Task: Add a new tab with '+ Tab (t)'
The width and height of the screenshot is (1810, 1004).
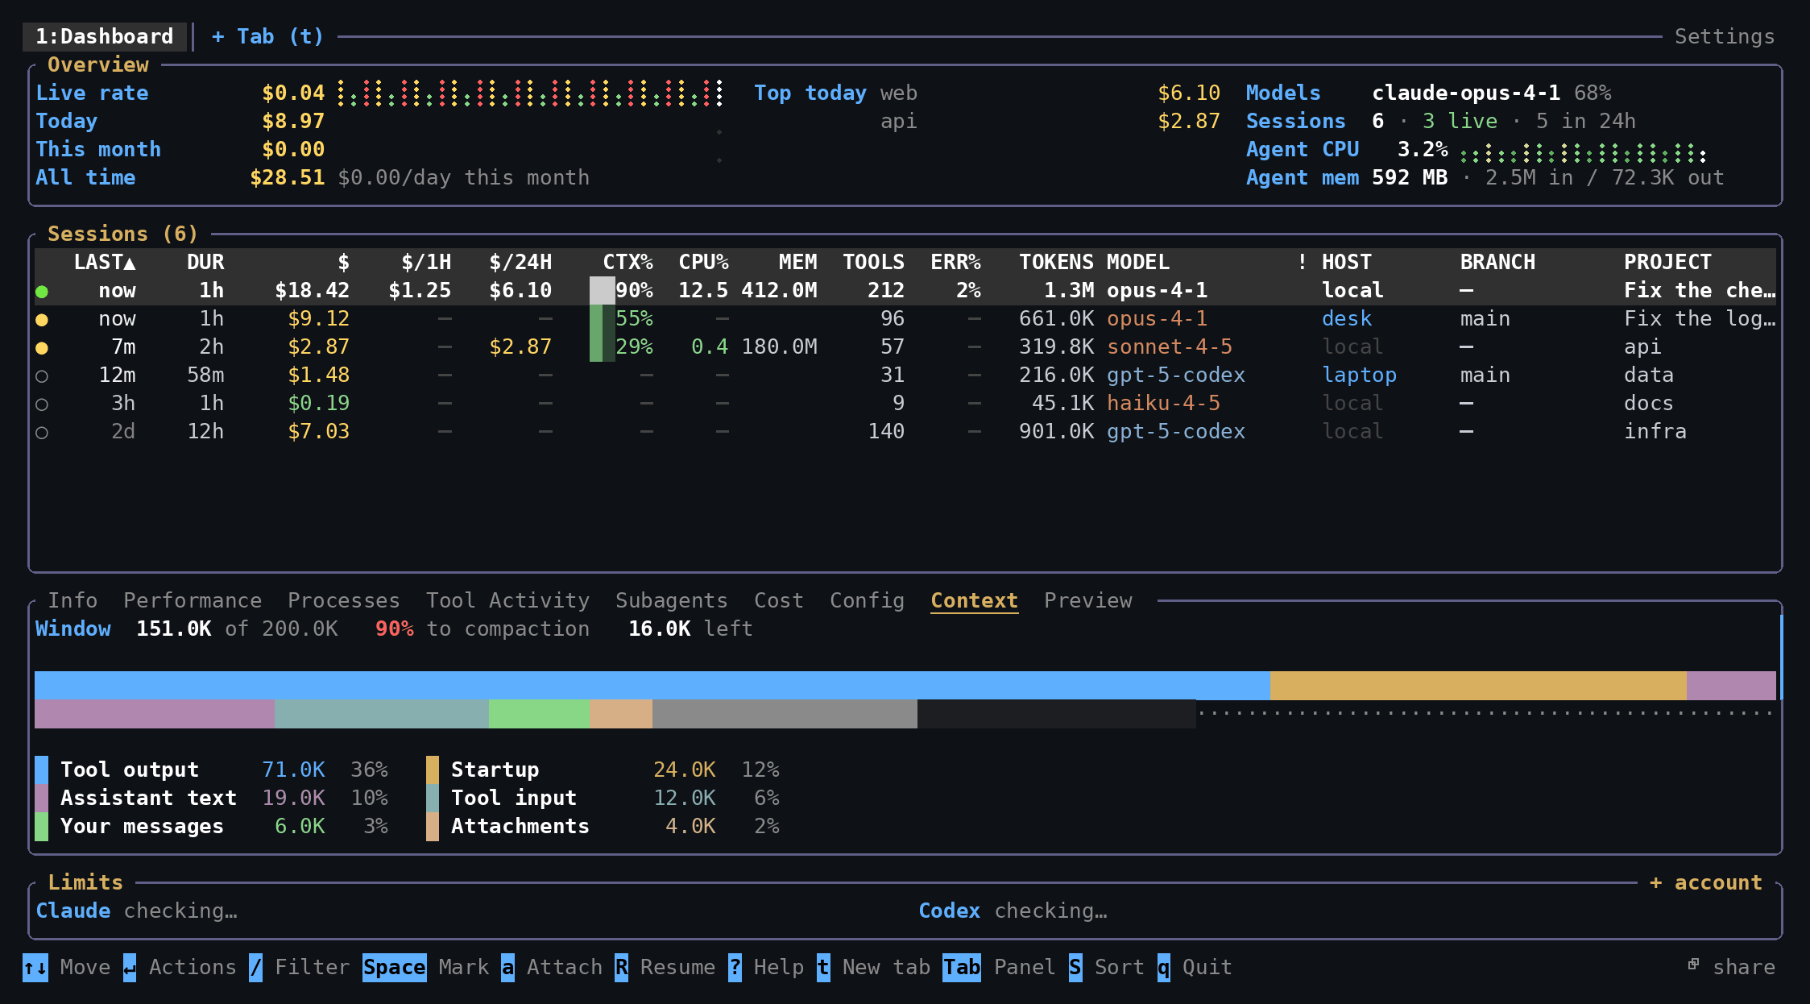Action: pyautogui.click(x=267, y=37)
